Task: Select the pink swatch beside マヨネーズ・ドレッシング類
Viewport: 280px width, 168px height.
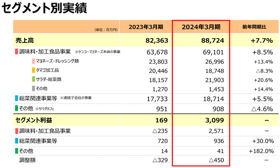Action: (33, 61)
